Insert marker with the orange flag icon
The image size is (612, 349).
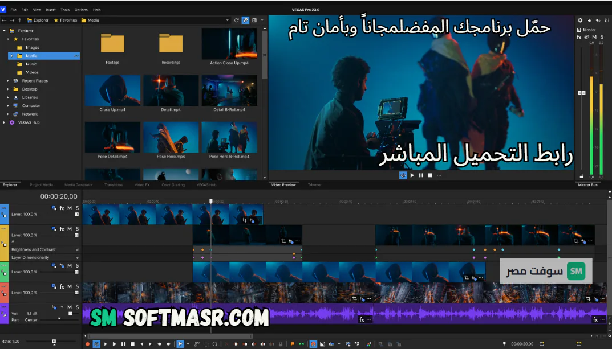tap(293, 344)
